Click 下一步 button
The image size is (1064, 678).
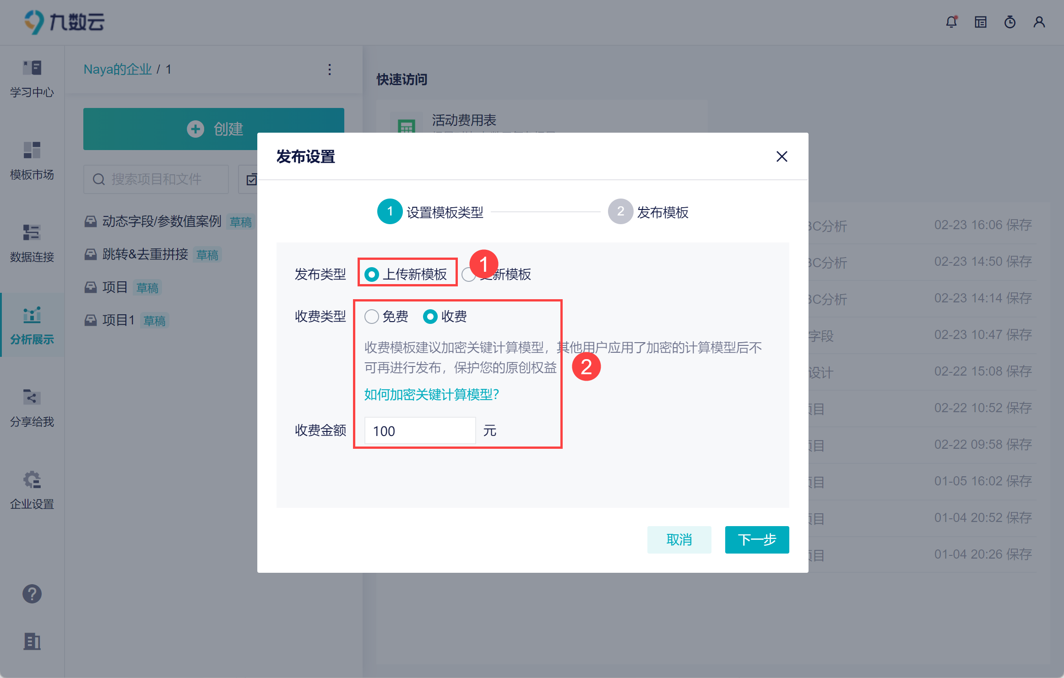[x=757, y=540]
